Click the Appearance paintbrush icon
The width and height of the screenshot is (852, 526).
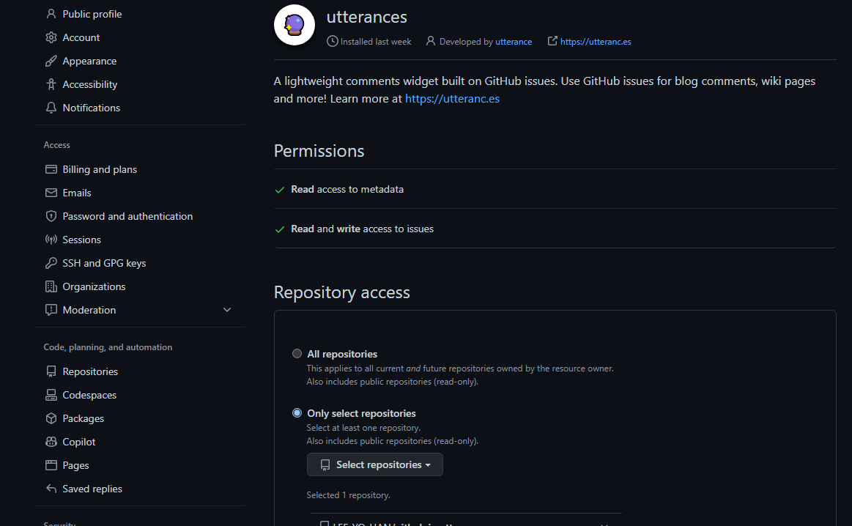51,61
